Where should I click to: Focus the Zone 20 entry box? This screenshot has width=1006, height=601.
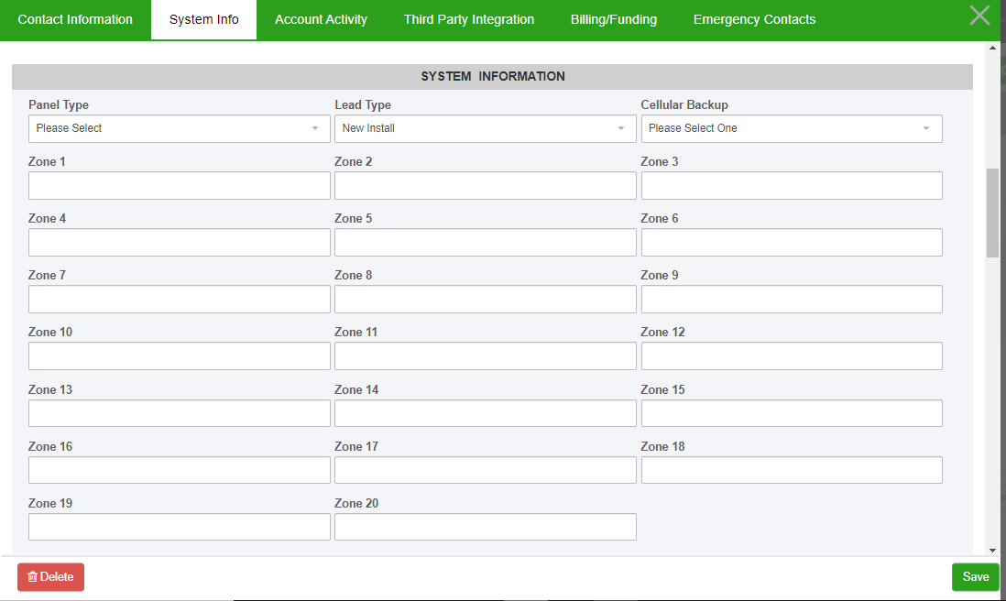[x=485, y=527]
